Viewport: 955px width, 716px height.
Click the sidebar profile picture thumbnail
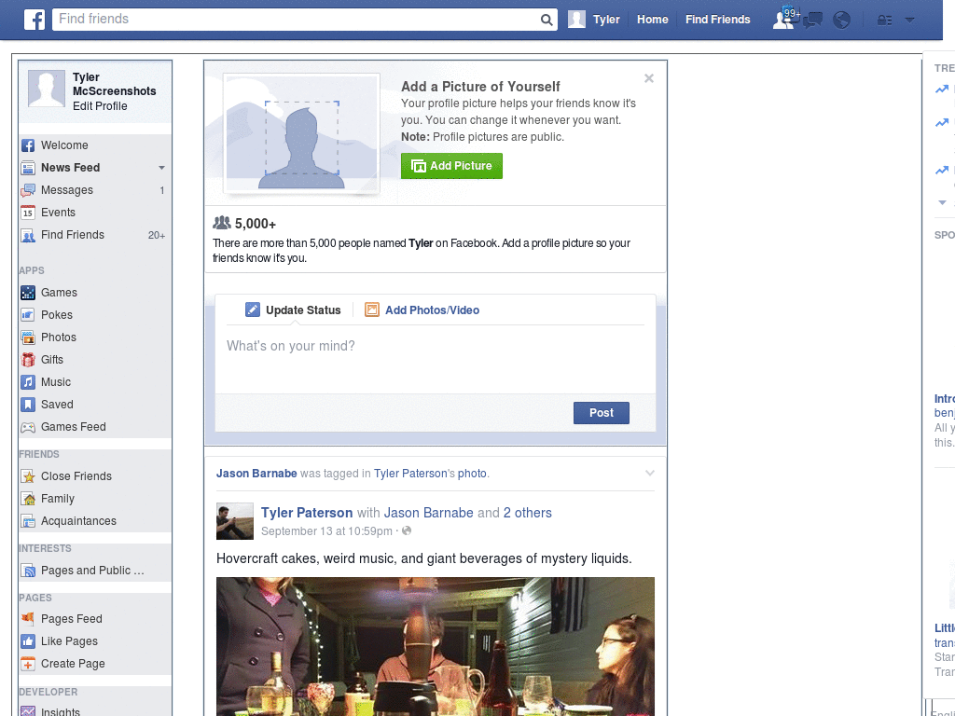pyautogui.click(x=47, y=89)
